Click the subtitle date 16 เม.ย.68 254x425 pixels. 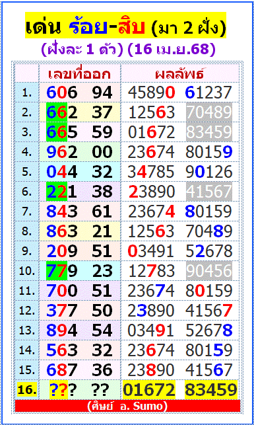[172, 50]
